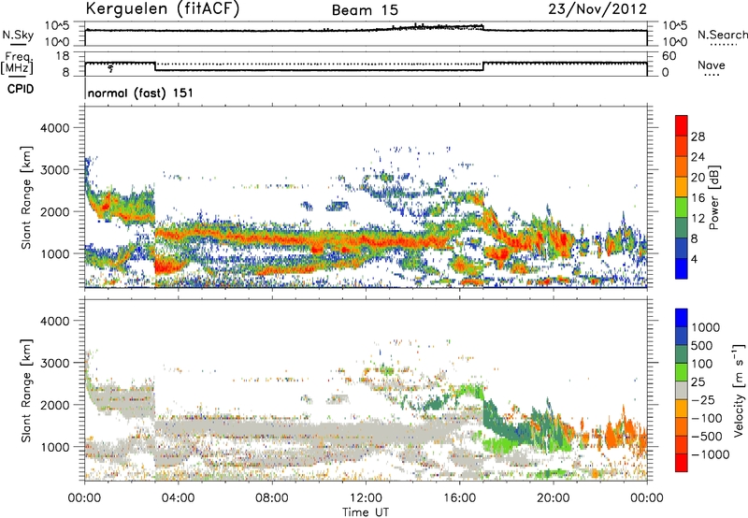Click the right "10^0" noise axis tick
This screenshot has height=518, width=748.
[x=675, y=42]
